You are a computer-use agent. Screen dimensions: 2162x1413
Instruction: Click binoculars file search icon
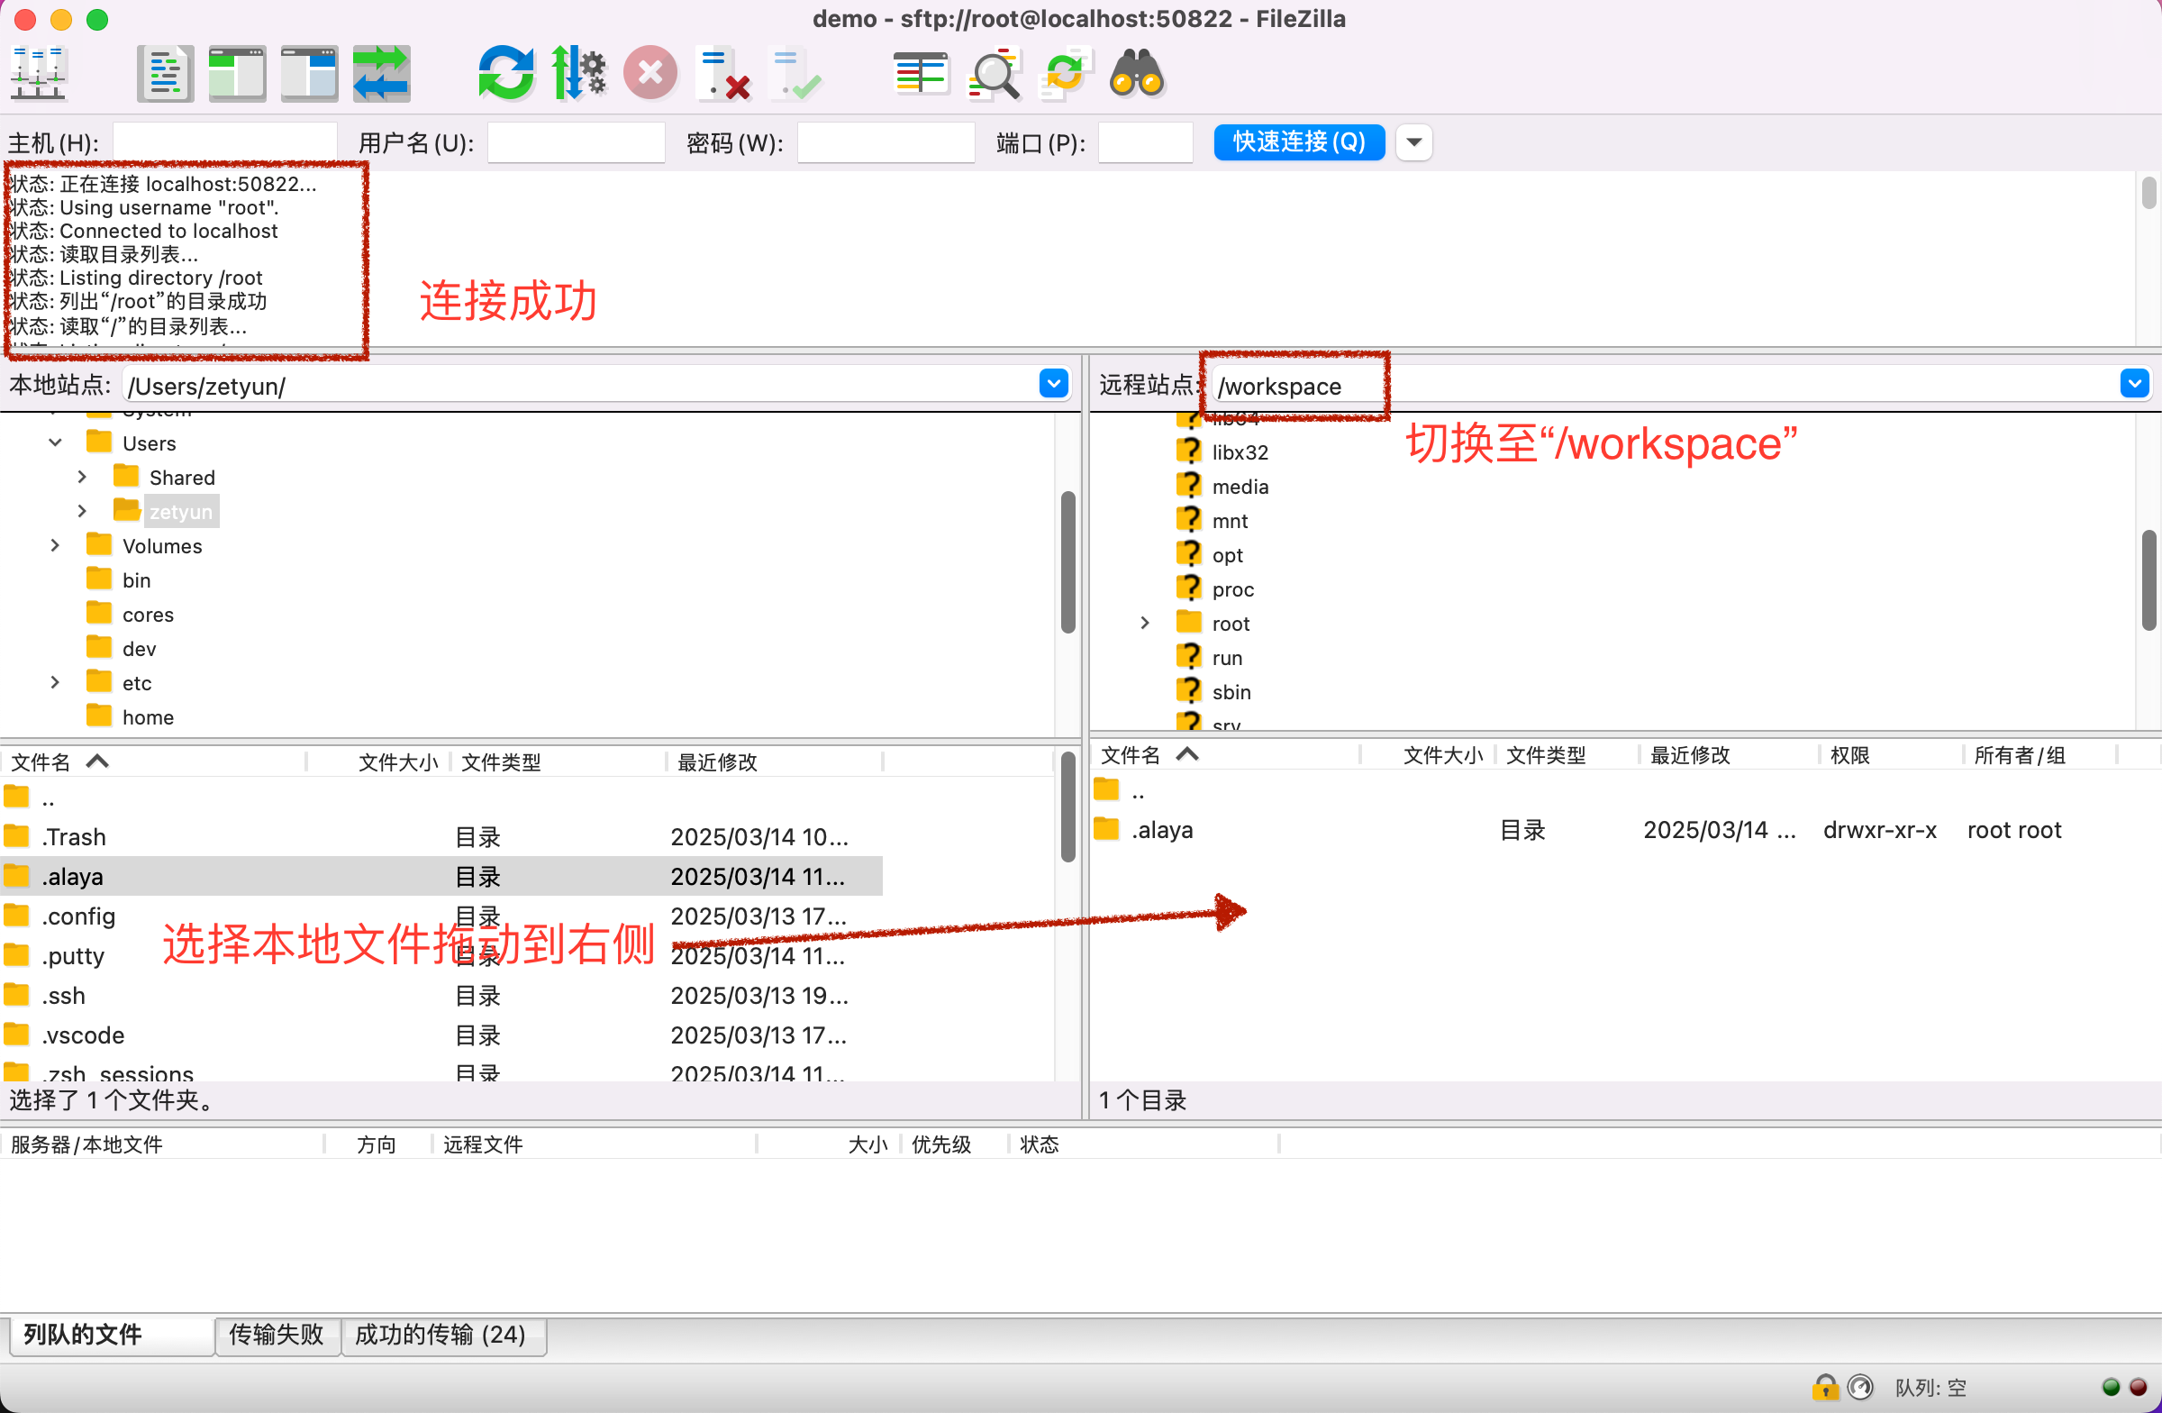tap(1137, 73)
